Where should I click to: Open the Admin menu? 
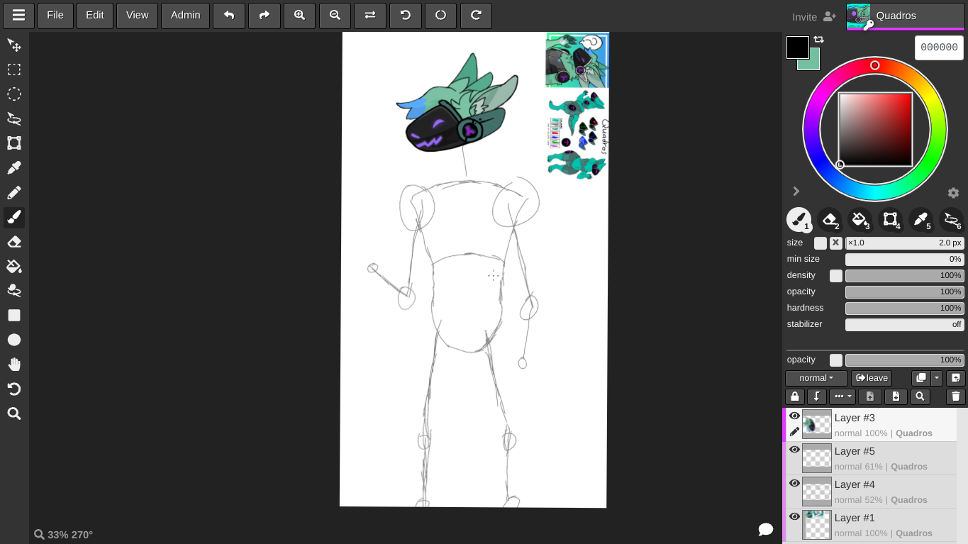pyautogui.click(x=185, y=15)
